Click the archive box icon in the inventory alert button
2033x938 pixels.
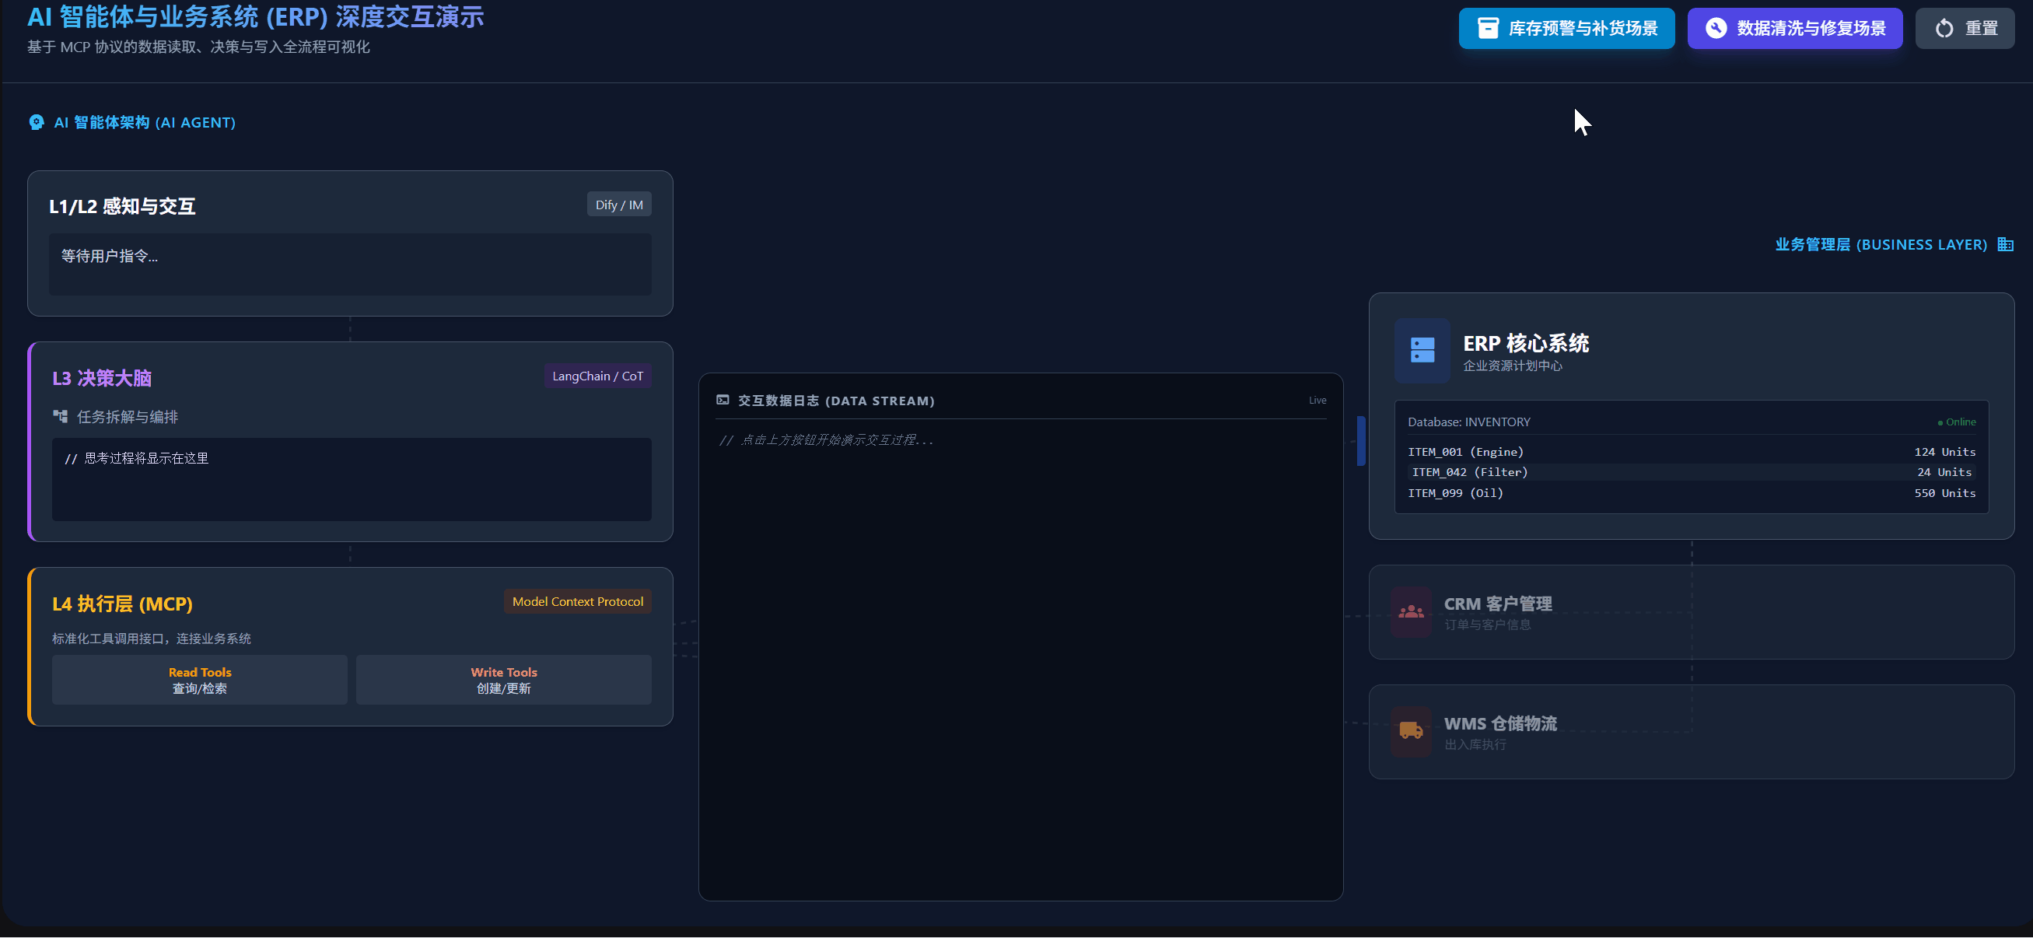1488,29
